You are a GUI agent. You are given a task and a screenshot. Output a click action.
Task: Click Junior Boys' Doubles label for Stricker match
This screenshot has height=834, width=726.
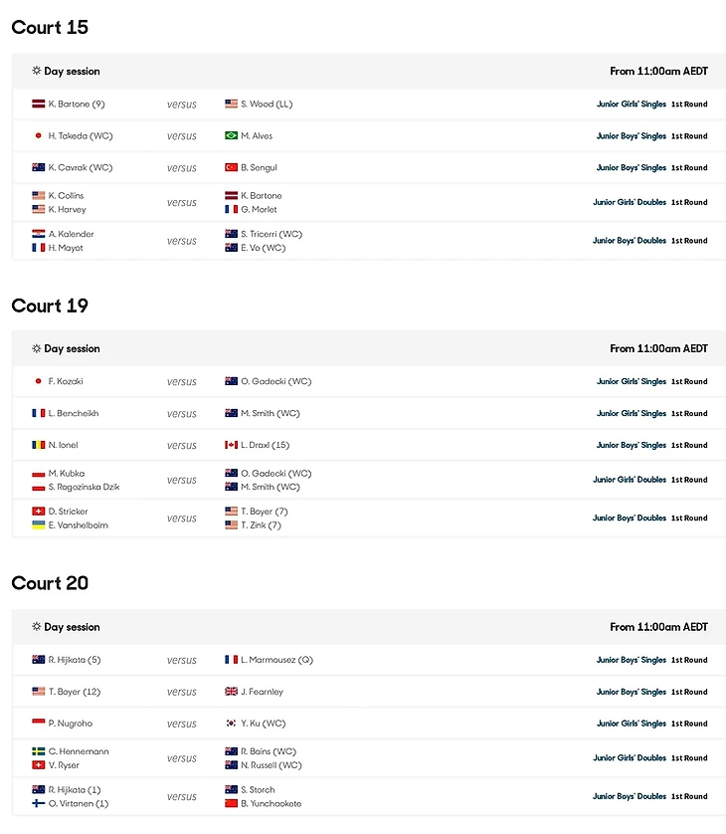coord(629,518)
